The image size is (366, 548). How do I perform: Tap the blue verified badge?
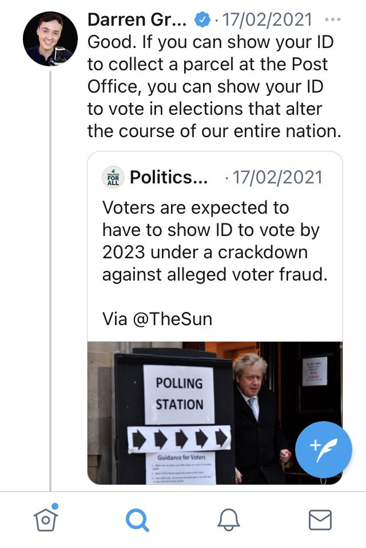point(202,20)
